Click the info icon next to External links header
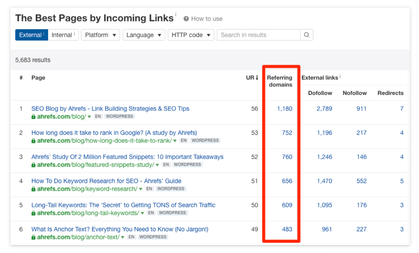Viewport: 419px width, 253px height. (x=340, y=76)
